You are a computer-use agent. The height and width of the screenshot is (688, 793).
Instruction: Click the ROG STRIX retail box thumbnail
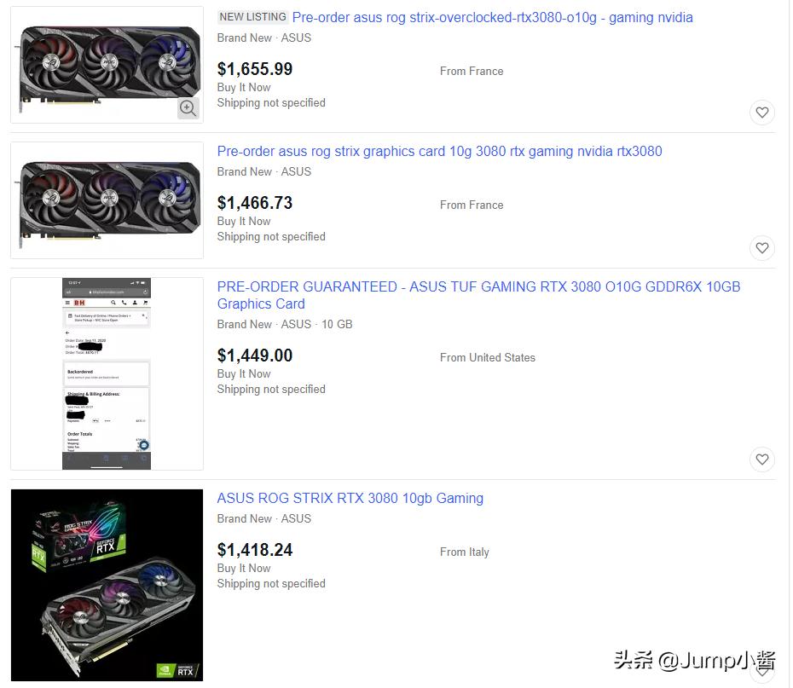(x=107, y=585)
